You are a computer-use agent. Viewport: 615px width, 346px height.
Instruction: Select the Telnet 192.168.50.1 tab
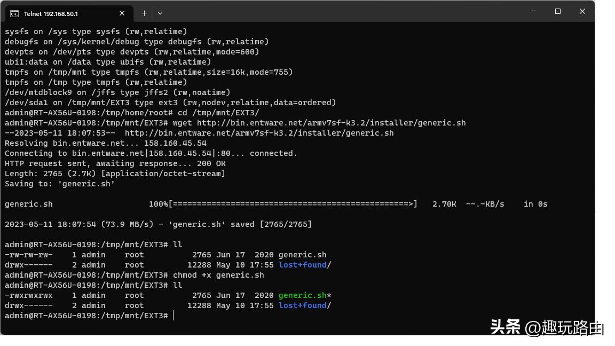[59, 13]
